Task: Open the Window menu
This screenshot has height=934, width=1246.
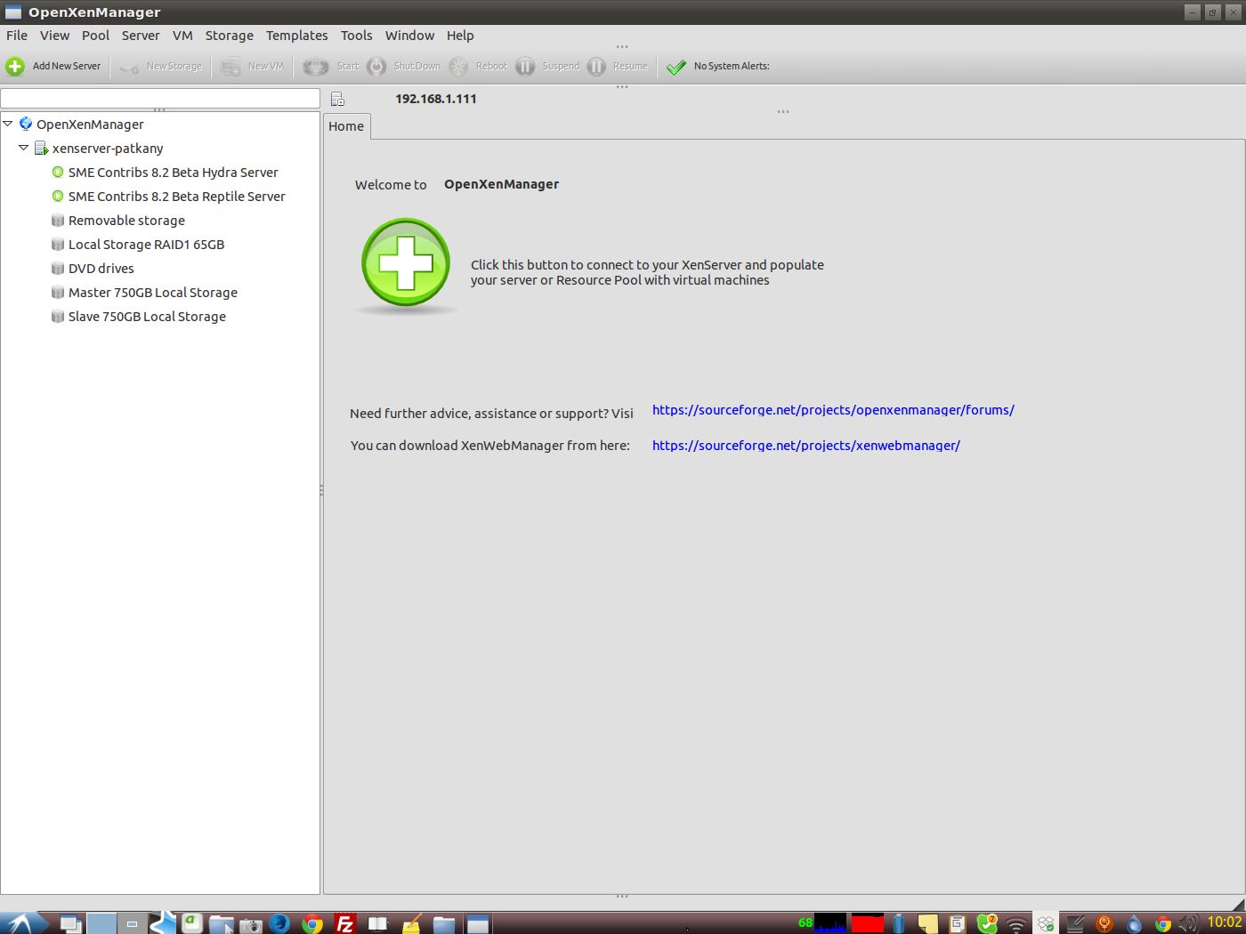Action: [409, 36]
